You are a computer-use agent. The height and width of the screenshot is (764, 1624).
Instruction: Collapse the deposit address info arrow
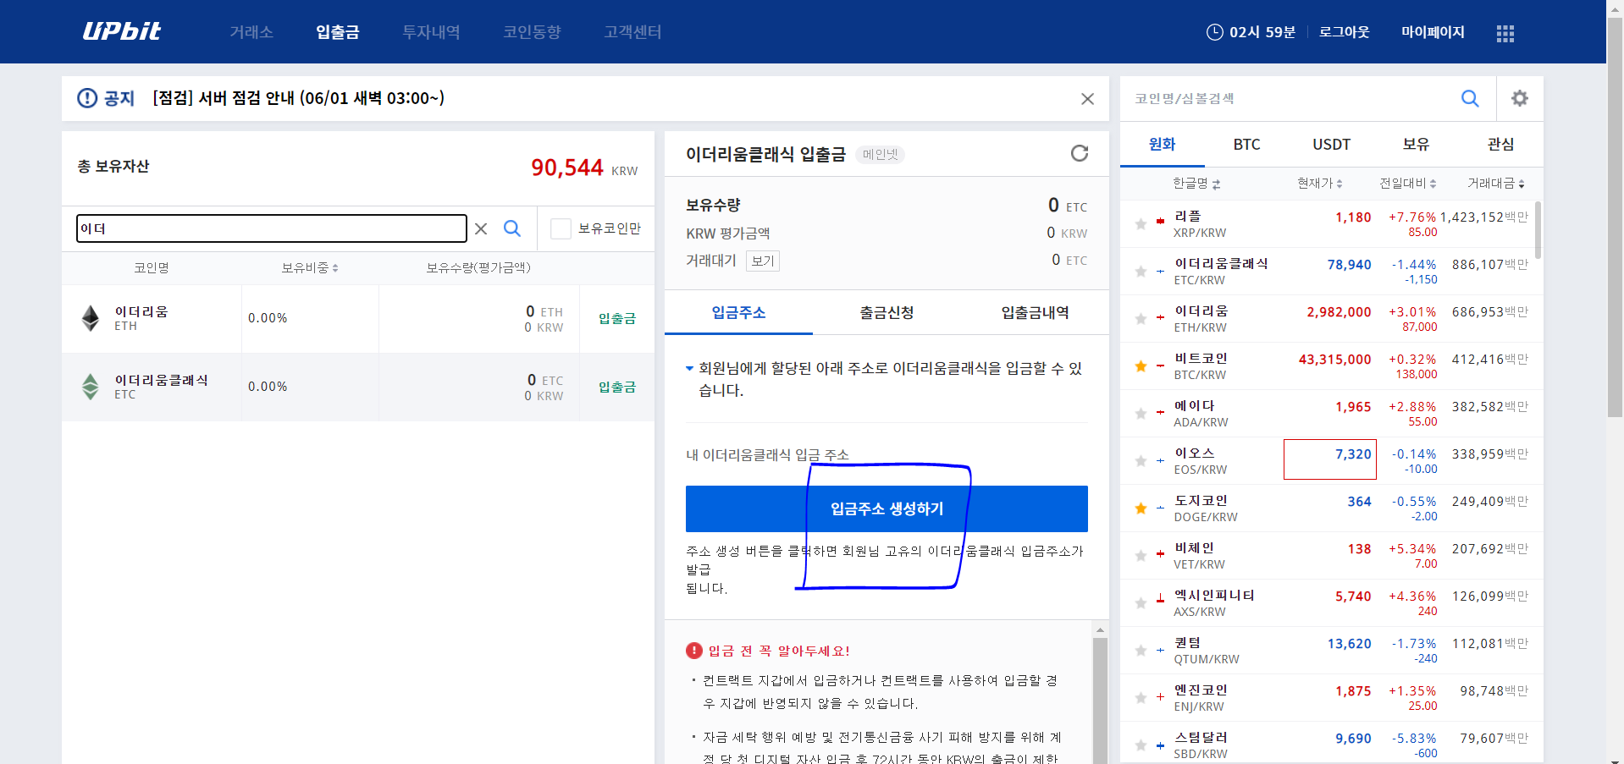(689, 368)
